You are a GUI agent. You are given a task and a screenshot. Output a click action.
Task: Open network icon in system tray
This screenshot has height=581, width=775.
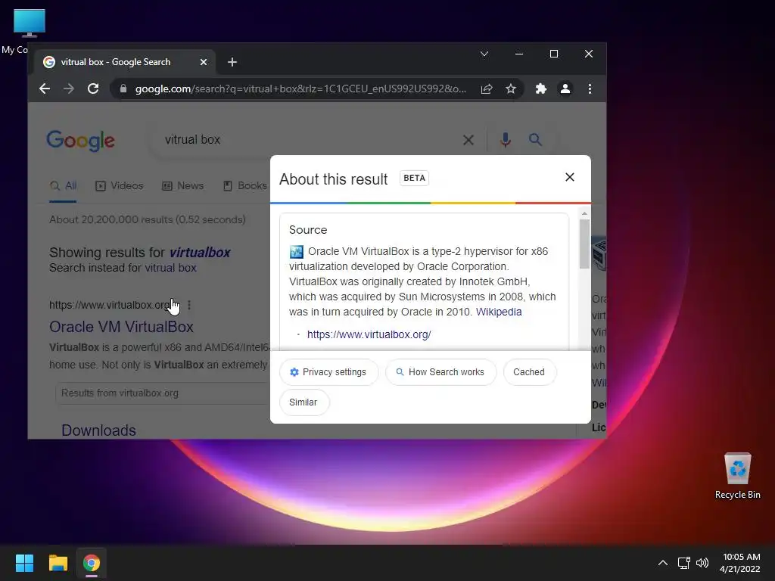tap(683, 563)
